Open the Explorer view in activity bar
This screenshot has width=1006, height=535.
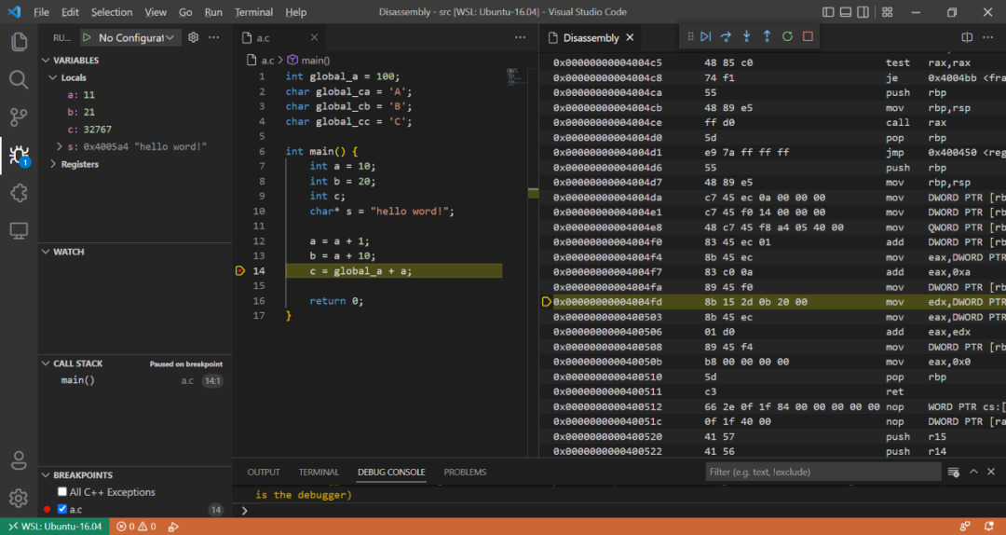click(19, 41)
